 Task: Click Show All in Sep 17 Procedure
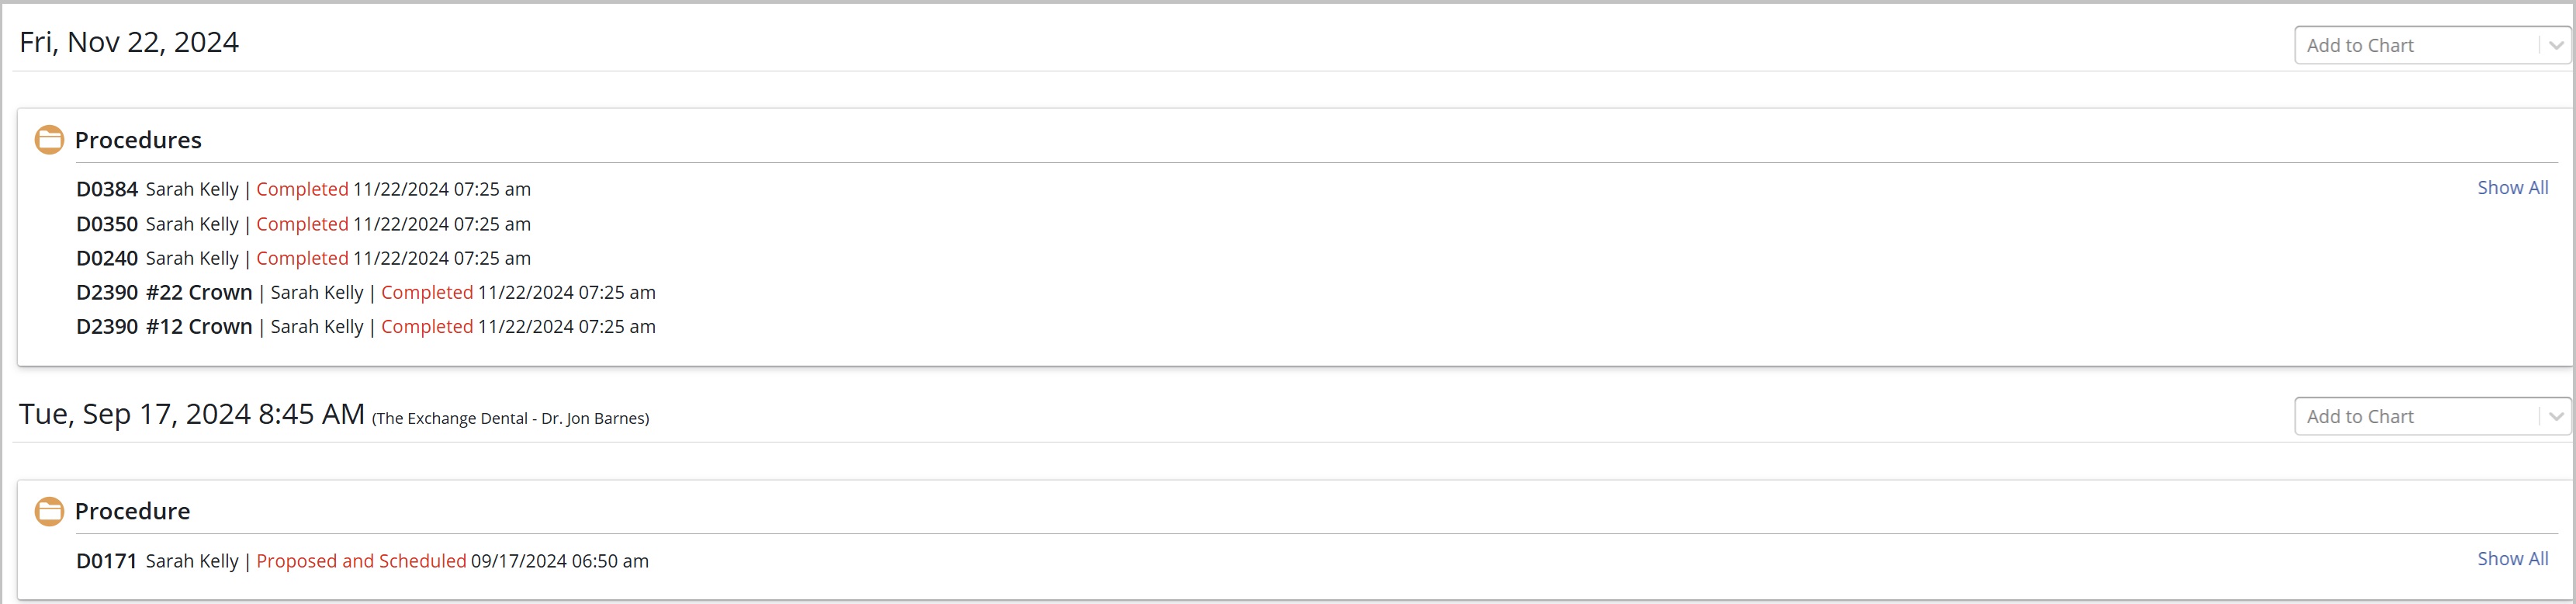pyautogui.click(x=2512, y=558)
